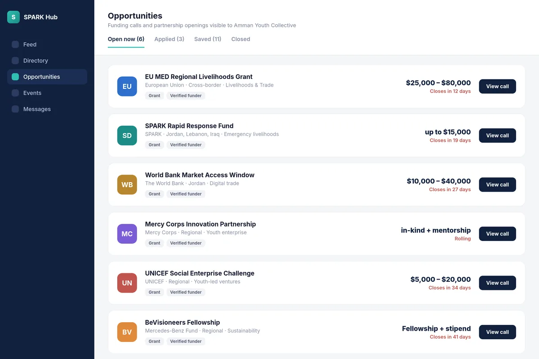Open EU MED Regional Livelihoods Grant title
Image resolution: width=539 pixels, height=359 pixels.
pos(199,77)
